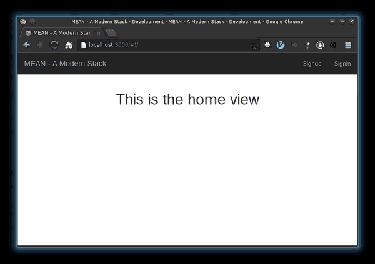
Task: Close the Chrome window
Action: (x=352, y=21)
